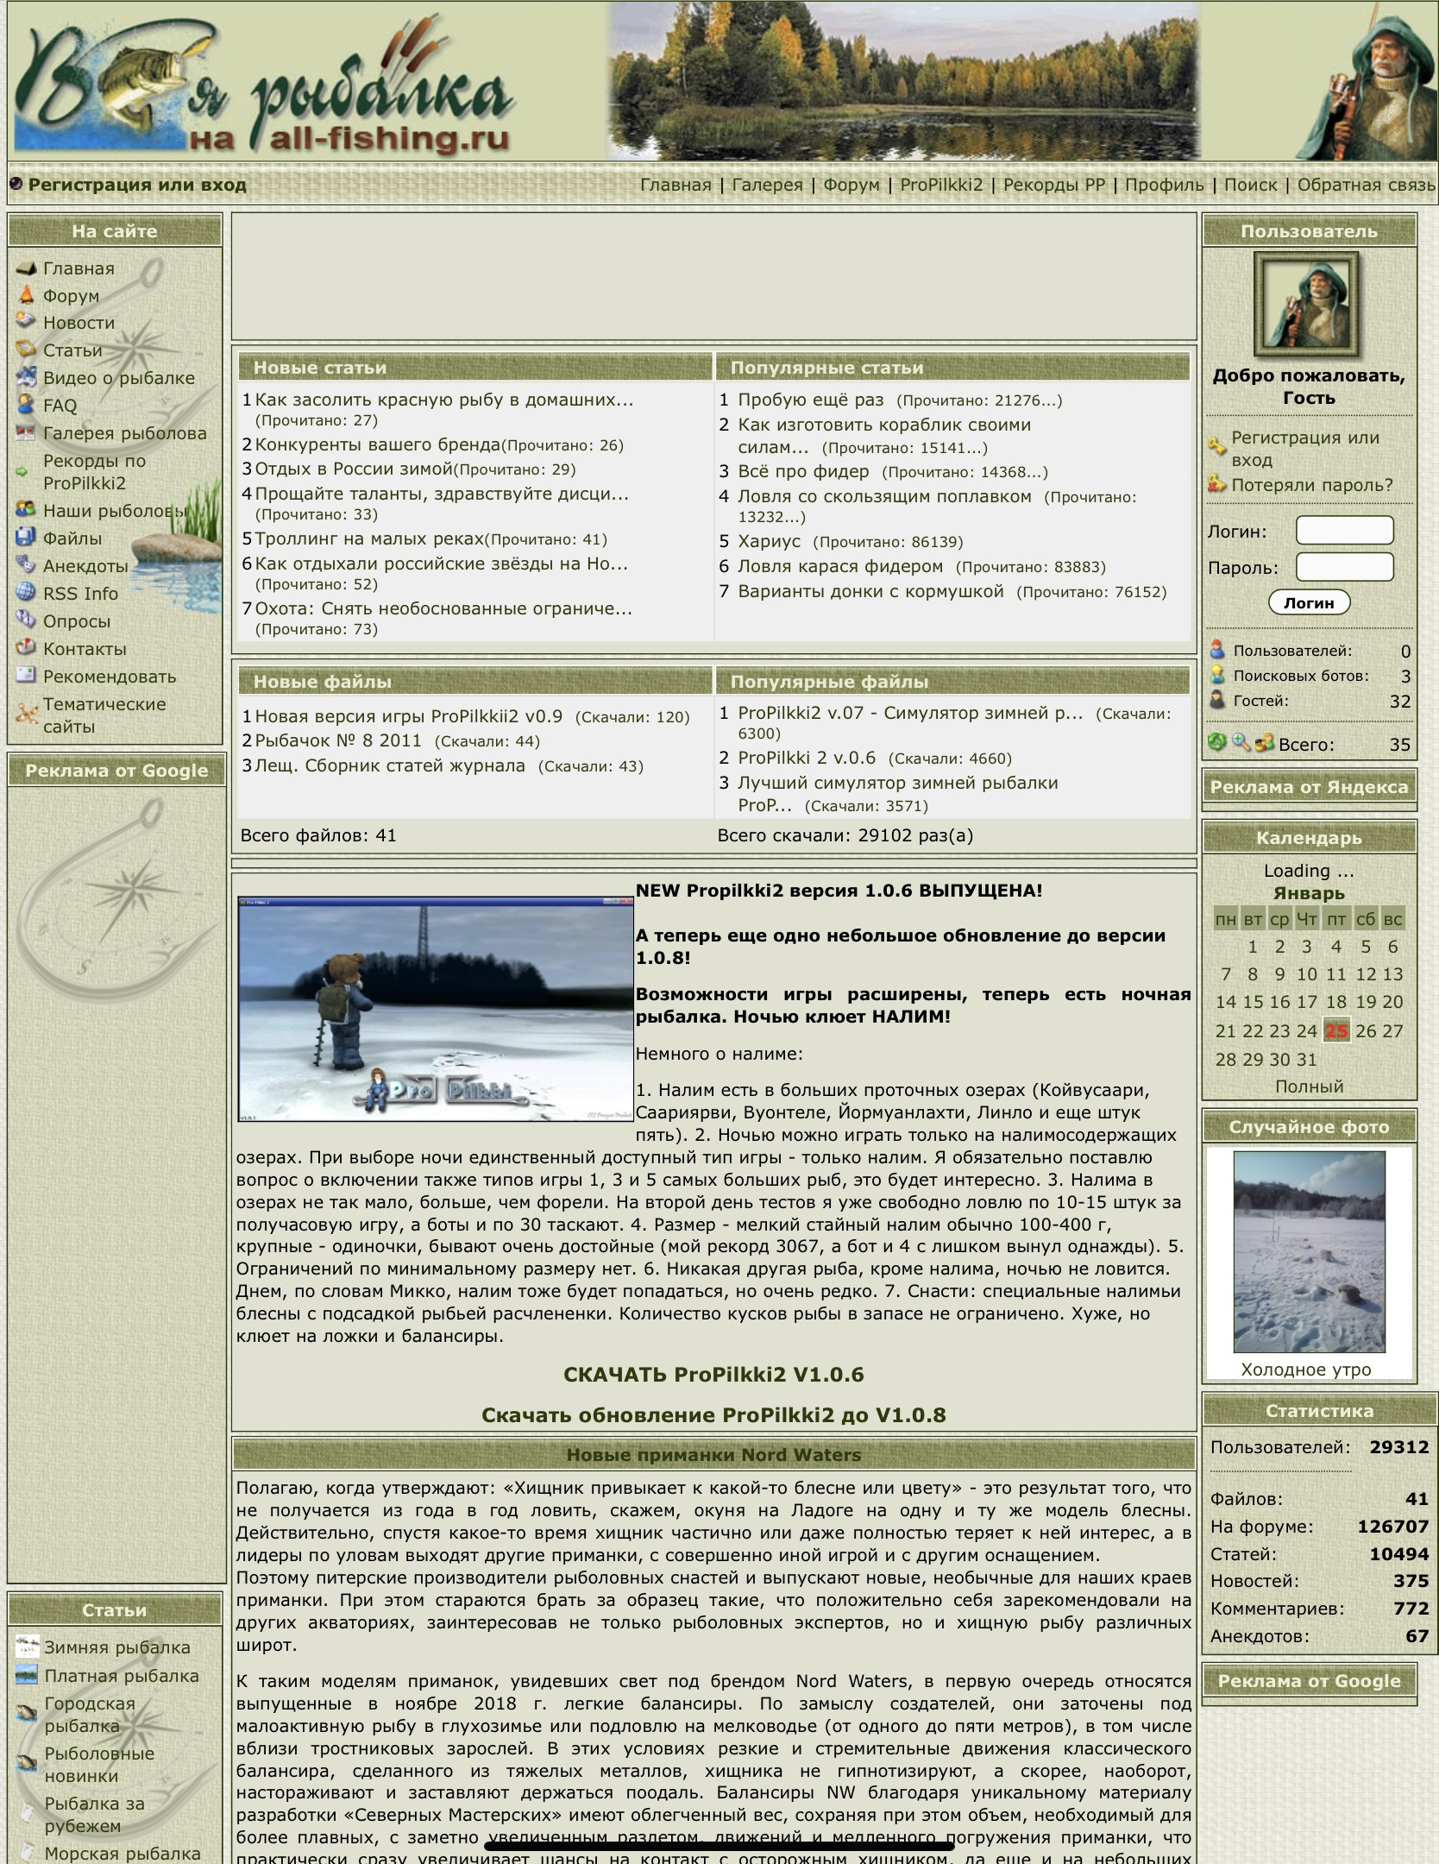Image resolution: width=1439 pixels, height=1864 pixels.
Task: Open Галерея in top navigation bar
Action: [767, 185]
